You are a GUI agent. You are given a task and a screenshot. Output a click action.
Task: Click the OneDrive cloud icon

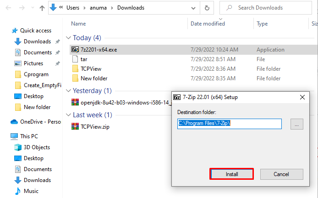[14, 122]
